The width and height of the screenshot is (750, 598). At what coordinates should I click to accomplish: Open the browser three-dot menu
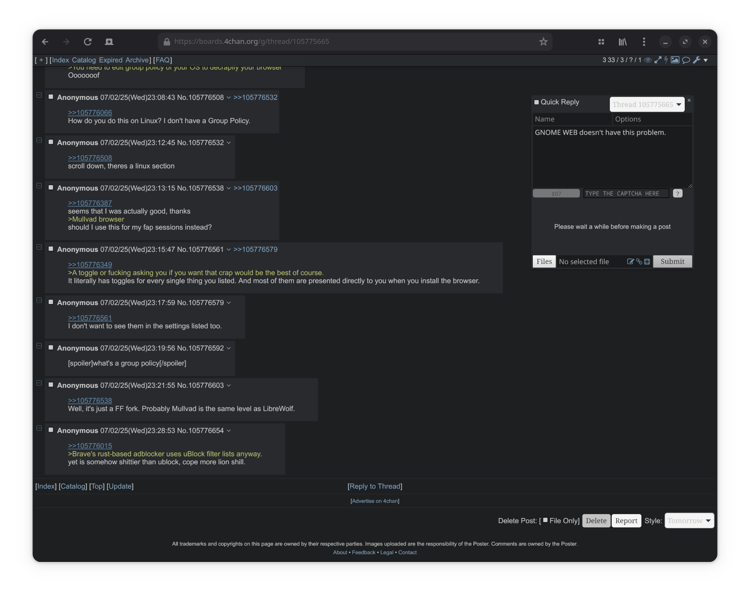point(644,42)
